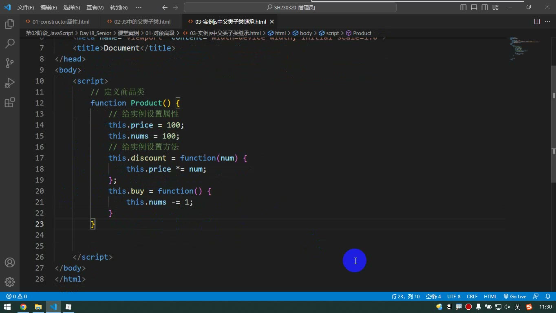Click the SH230320 command center search box

[x=290, y=7]
